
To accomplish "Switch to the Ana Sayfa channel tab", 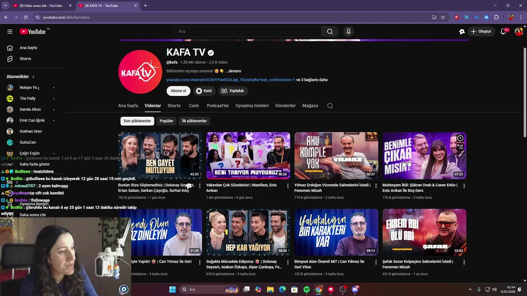I will coord(128,106).
